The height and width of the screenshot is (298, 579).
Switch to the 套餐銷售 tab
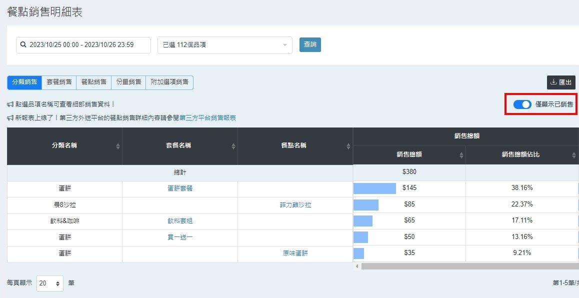point(59,82)
